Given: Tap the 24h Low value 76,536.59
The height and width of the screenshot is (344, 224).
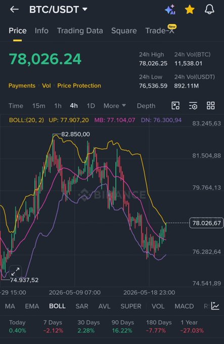Looking at the screenshot, I should pos(153,85).
